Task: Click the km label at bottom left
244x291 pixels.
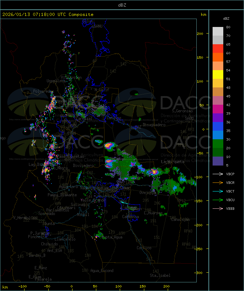Action: pyautogui.click(x=5, y=287)
